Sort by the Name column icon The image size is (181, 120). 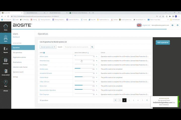(x=44, y=52)
